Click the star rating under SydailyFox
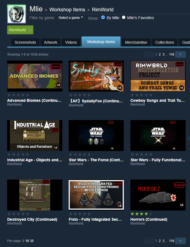190x247 pixels. pyautogui.click(x=80, y=95)
